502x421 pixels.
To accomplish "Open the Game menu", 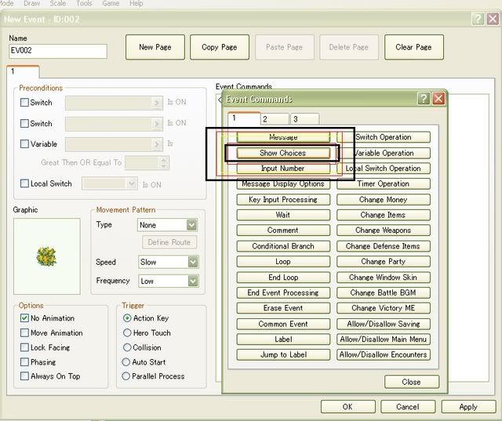I will click(111, 3).
